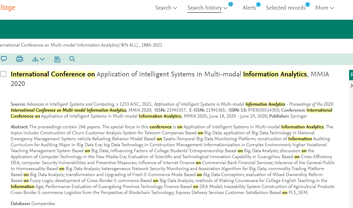Expand the More menu

click(x=324, y=8)
